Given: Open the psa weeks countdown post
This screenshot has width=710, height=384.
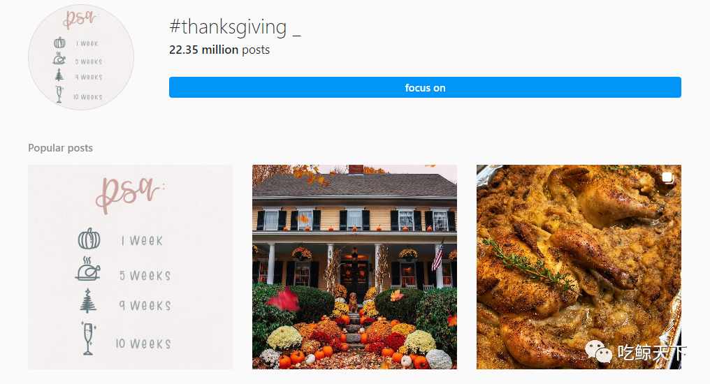Looking at the screenshot, I should 131,267.
